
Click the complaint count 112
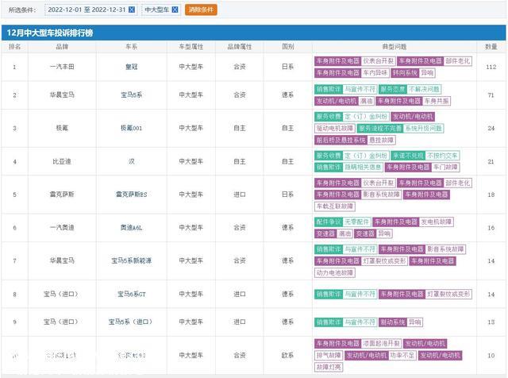click(491, 67)
